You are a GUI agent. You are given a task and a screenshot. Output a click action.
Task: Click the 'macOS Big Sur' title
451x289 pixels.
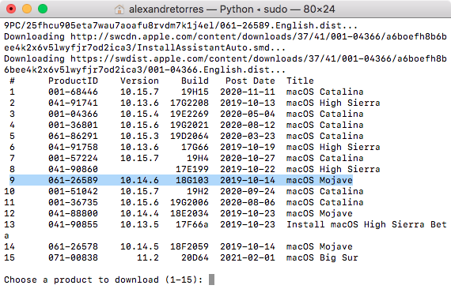[x=322, y=257]
